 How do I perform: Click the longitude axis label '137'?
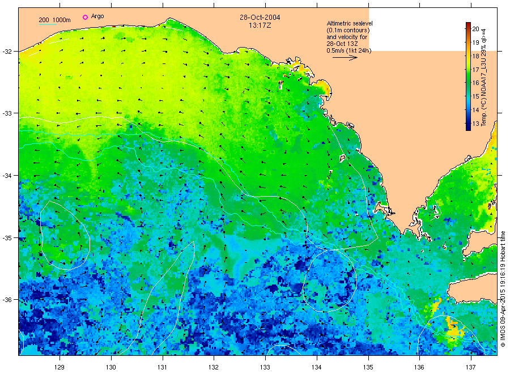471,367
